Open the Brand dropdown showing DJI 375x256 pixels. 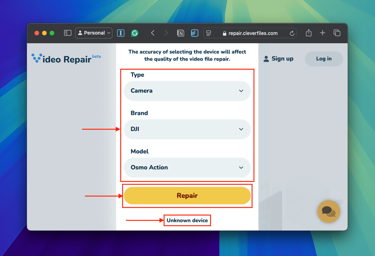point(187,129)
